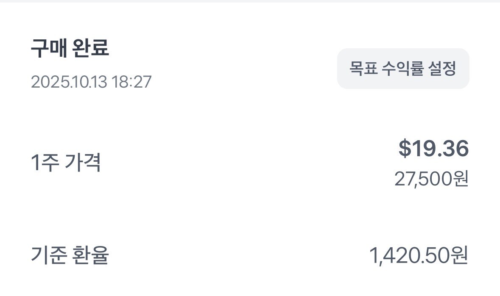The height and width of the screenshot is (296, 500).
Task: Select the word 기준 in rate label
Action: pos(47,255)
